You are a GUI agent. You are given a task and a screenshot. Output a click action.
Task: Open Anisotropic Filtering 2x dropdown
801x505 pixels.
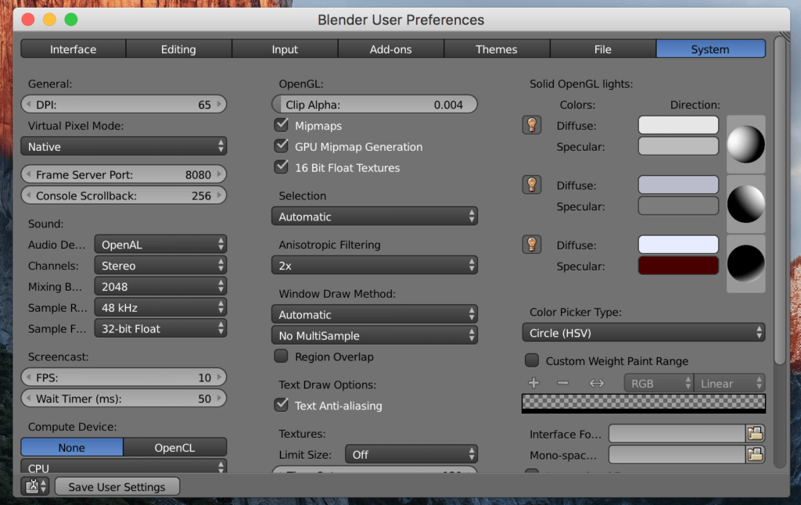(x=375, y=266)
